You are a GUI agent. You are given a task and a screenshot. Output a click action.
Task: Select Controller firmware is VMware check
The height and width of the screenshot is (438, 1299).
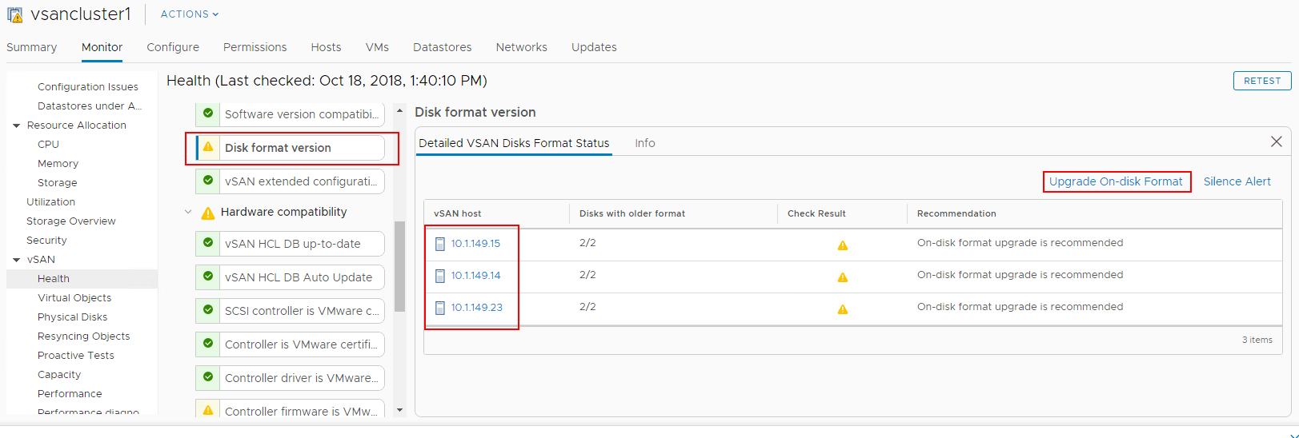(301, 409)
